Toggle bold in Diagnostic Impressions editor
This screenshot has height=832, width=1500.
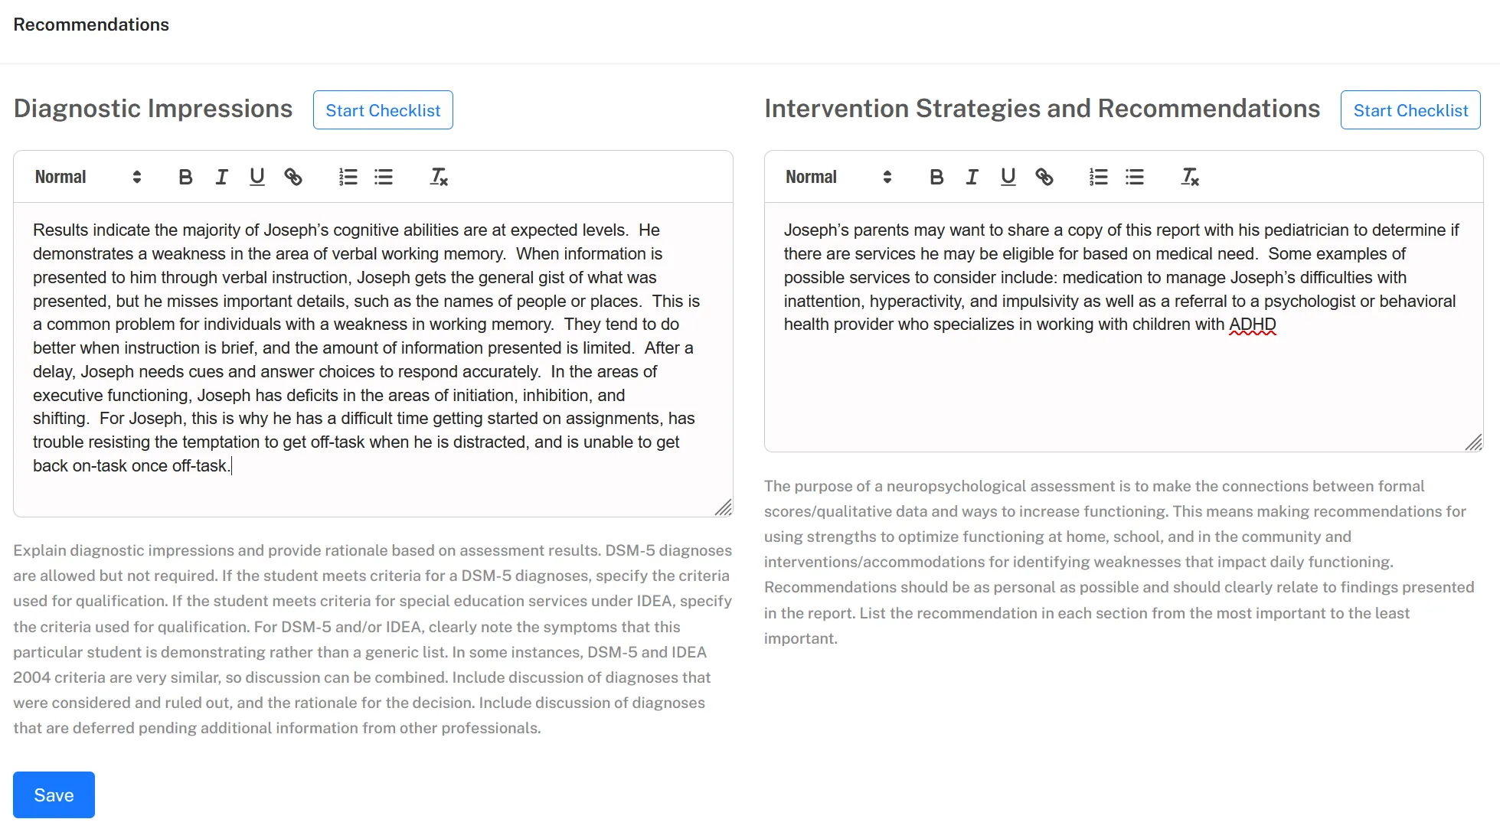[185, 177]
